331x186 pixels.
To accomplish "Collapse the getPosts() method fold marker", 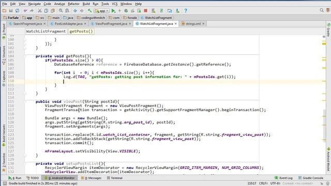I will click(25, 56).
